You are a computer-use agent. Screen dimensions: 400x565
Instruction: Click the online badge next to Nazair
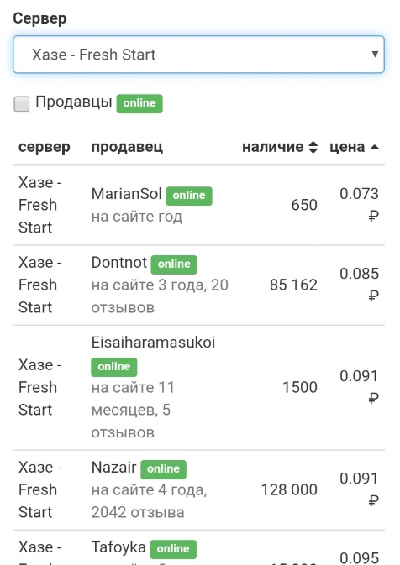[163, 469]
